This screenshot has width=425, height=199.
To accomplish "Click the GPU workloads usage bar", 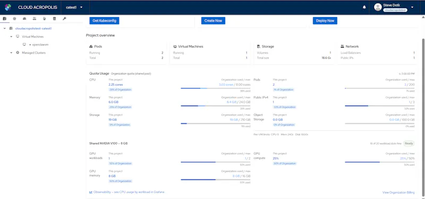I will click(x=216, y=162).
